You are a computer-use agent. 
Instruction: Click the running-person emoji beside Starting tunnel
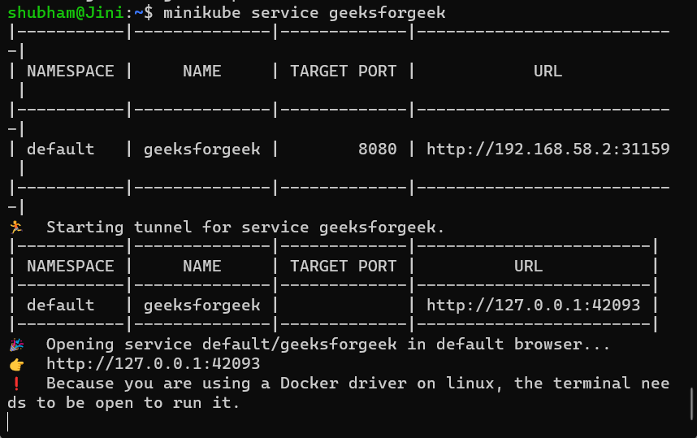tap(15, 227)
